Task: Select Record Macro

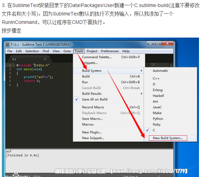Action: coord(109,107)
